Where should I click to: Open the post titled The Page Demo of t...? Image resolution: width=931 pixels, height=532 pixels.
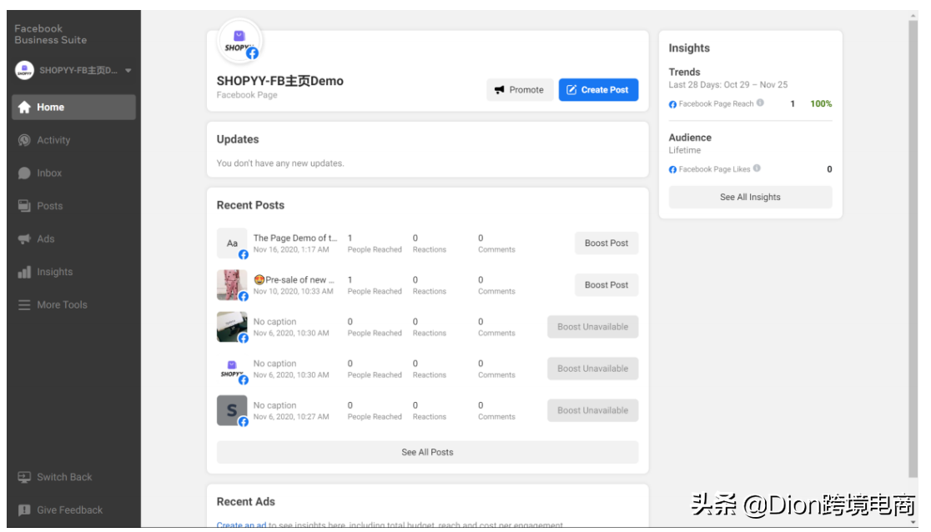pos(295,238)
